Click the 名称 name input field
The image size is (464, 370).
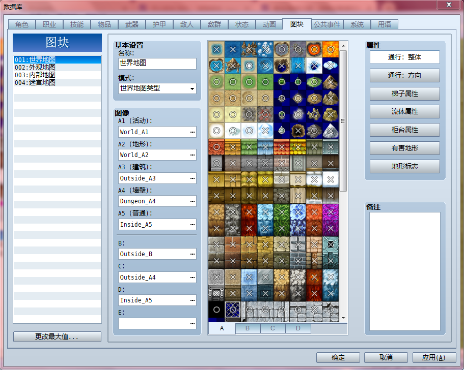tap(157, 64)
